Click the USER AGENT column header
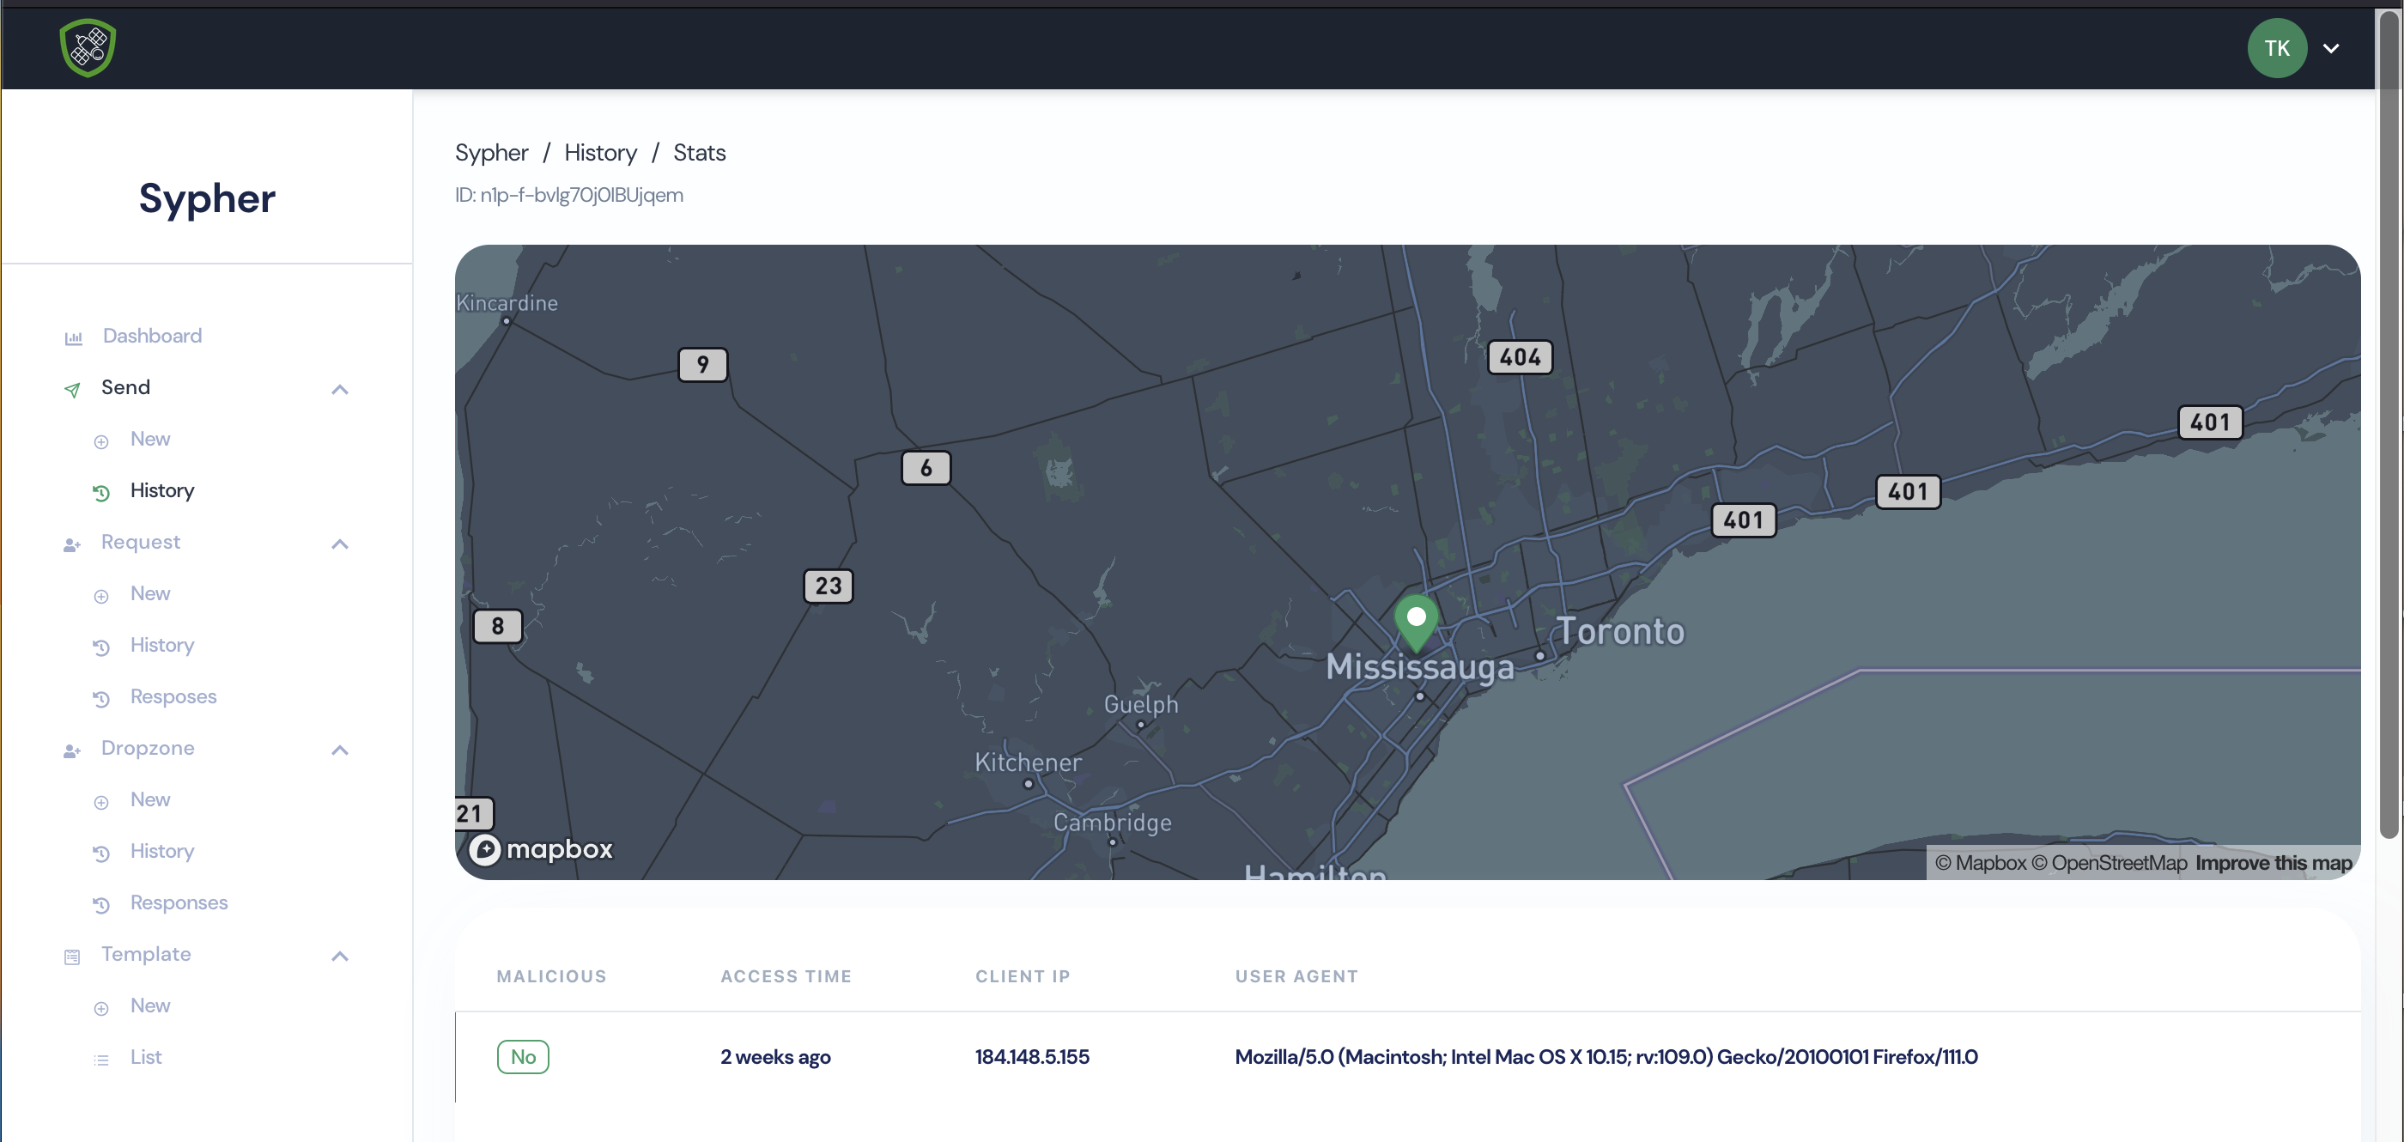Screen dimensions: 2404x1142 point(1296,977)
